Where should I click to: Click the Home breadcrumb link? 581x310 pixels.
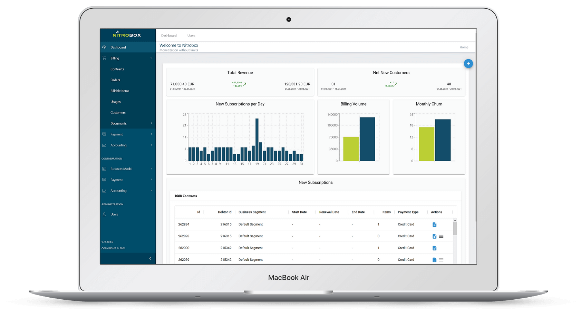pos(464,47)
